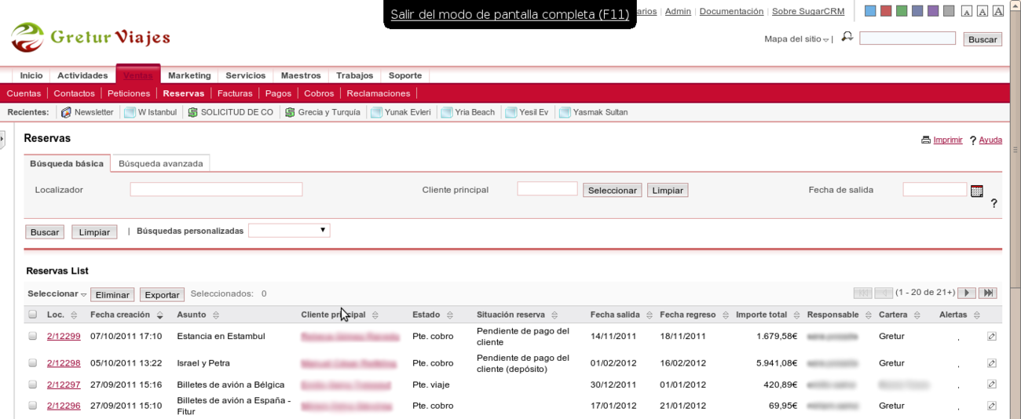Sort by Estado column arrows
Image resolution: width=1021 pixels, height=419 pixels.
[450, 315]
